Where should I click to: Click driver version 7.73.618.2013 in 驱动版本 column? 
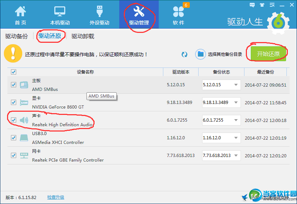tap(181, 156)
